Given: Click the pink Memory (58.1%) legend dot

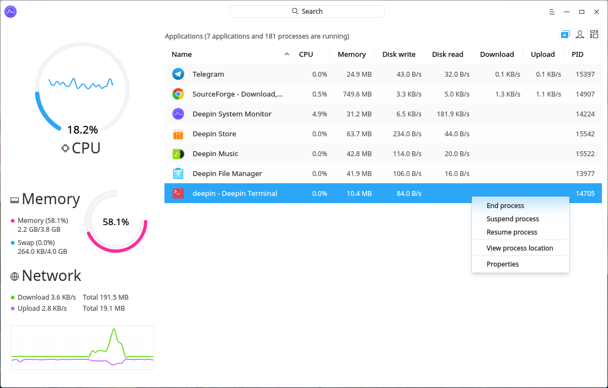Looking at the screenshot, I should (x=13, y=220).
